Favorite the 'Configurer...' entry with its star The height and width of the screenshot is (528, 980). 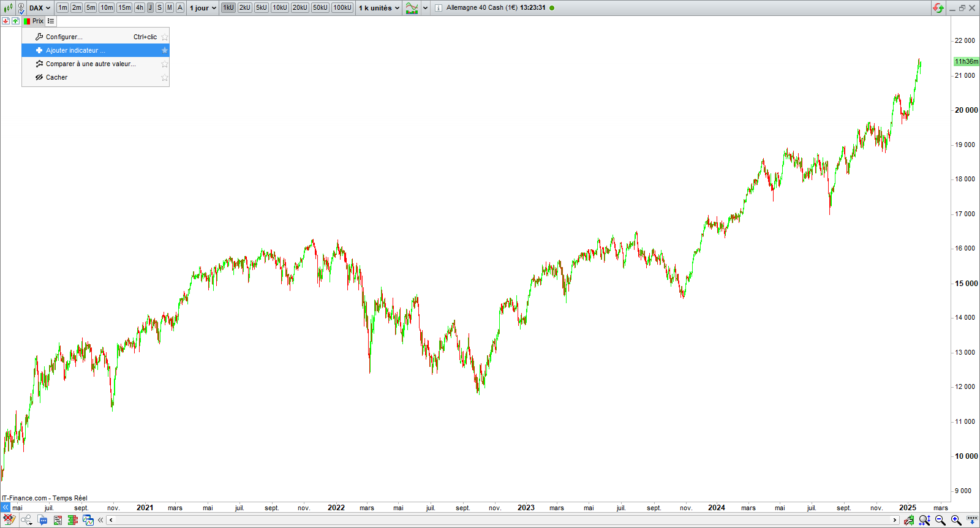(164, 37)
